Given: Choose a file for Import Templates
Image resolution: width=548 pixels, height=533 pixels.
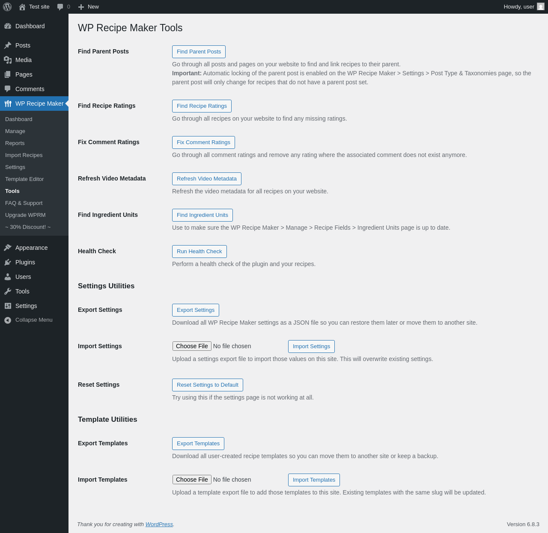Looking at the screenshot, I should click(x=192, y=480).
